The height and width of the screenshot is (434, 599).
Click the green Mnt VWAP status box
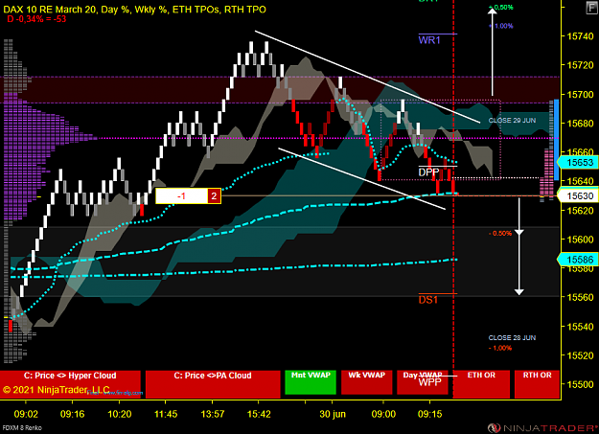(311, 382)
